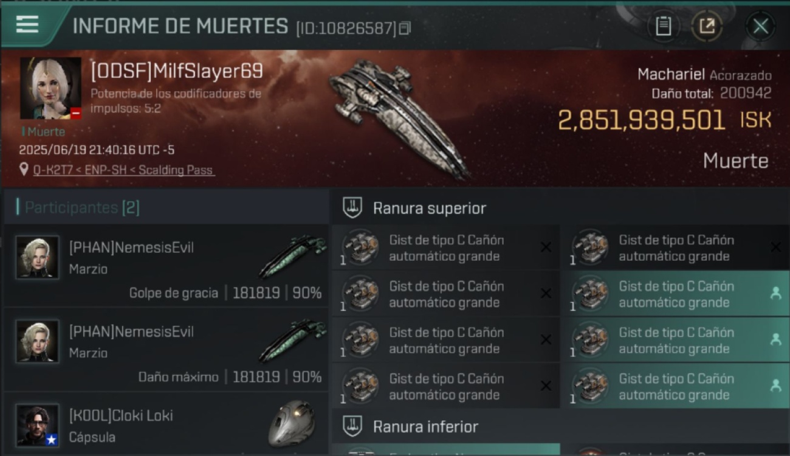Open the Q-K2T7 Scalding Pass location link
Viewport: 790px width, 456px height.
123,170
